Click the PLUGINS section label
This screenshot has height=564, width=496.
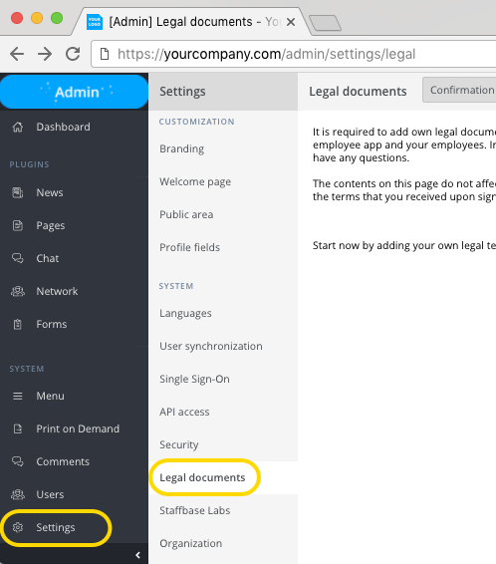[29, 164]
